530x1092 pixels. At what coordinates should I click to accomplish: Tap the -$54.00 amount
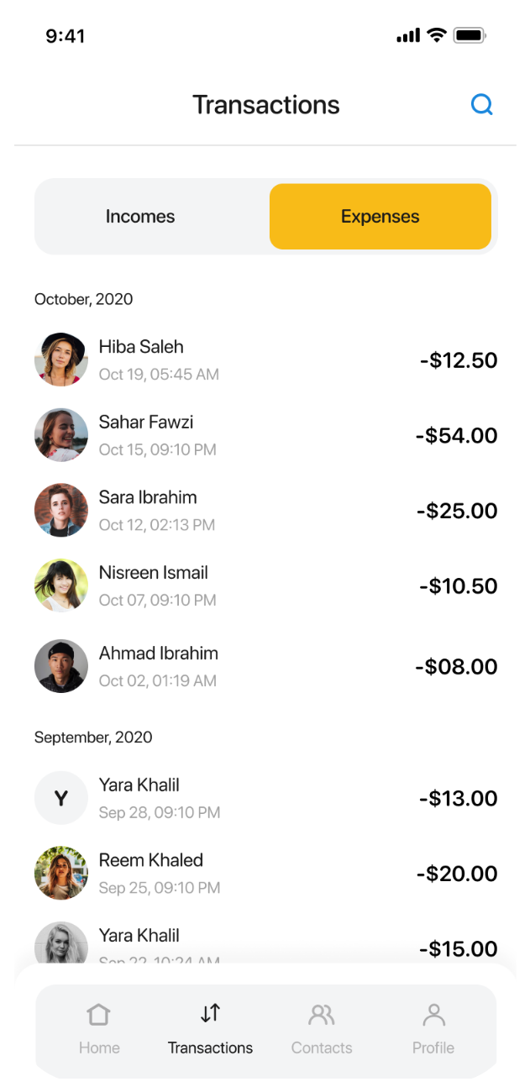456,436
